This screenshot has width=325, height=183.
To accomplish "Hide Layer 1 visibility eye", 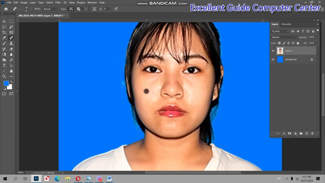I will coord(273,51).
